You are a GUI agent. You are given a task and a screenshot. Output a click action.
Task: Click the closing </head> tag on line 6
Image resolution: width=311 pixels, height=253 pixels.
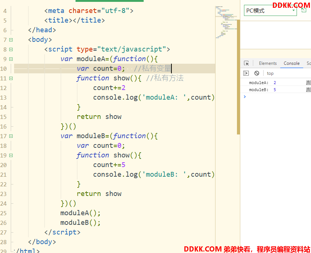pyautogui.click(x=42, y=30)
